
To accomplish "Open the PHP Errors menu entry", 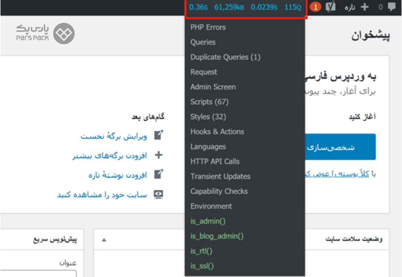I will pyautogui.click(x=208, y=27).
